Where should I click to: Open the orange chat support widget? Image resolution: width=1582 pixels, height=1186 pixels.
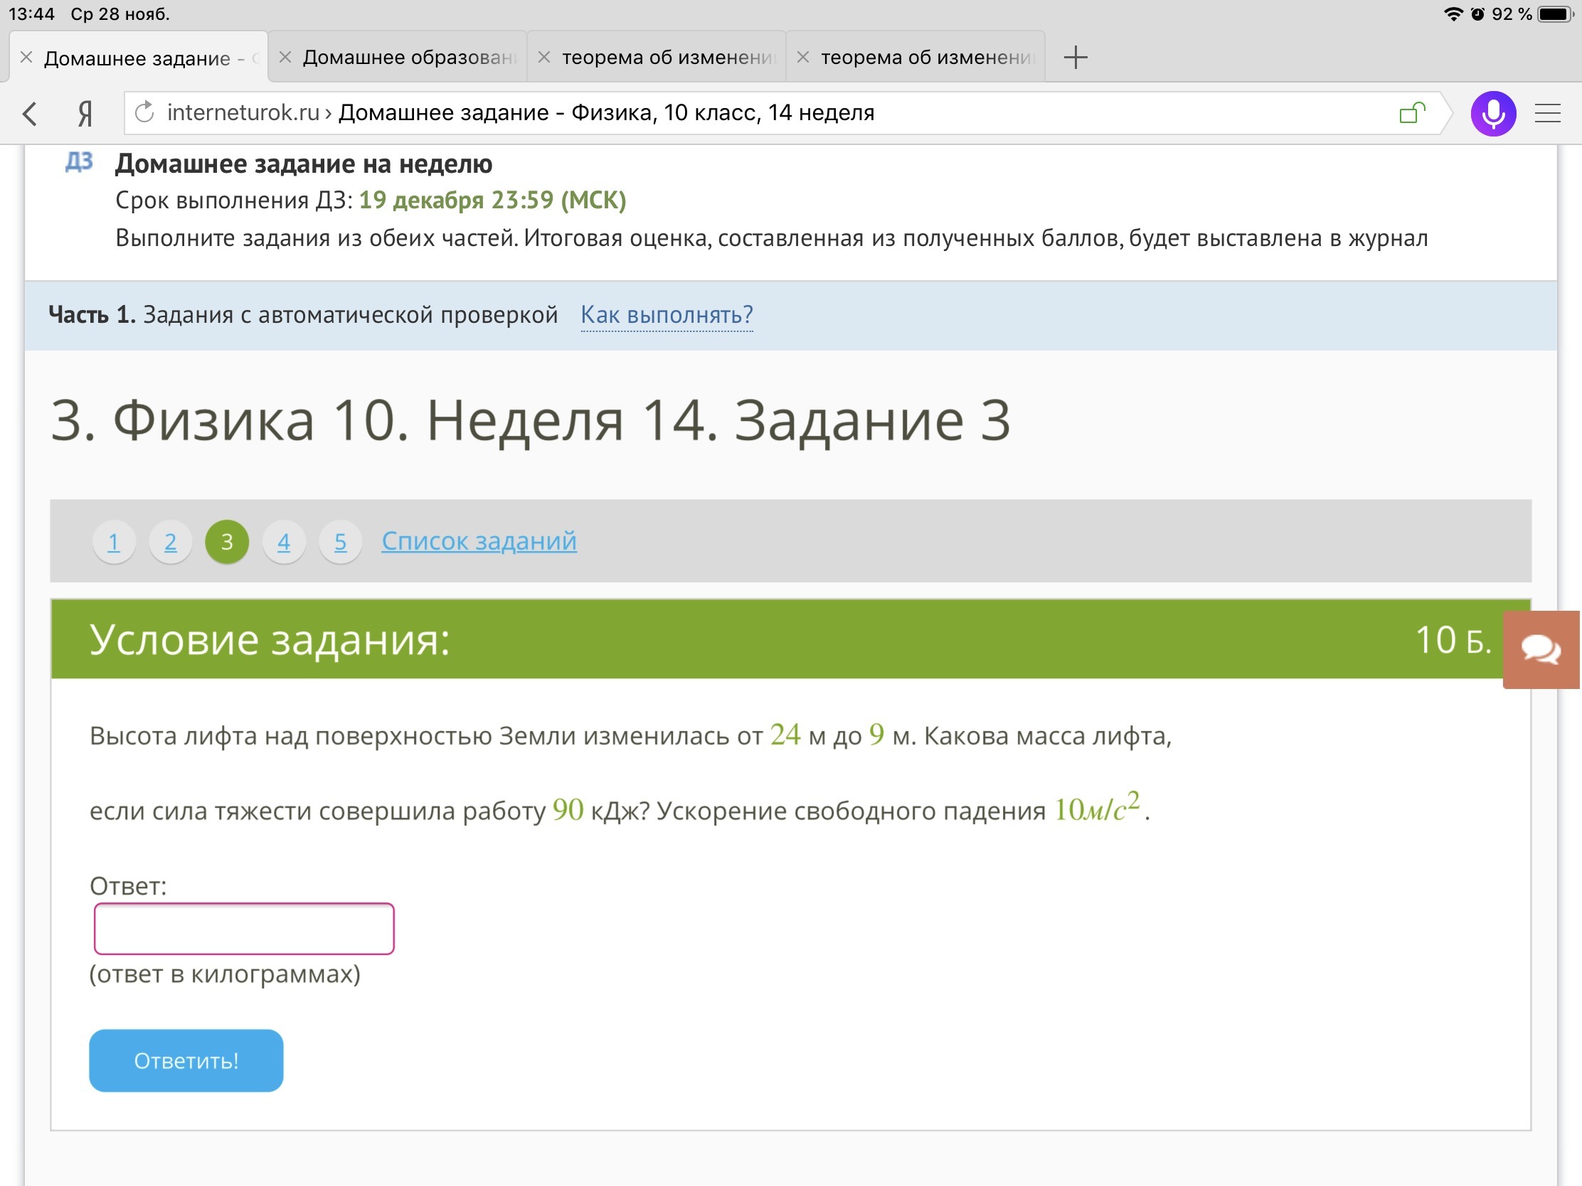tap(1541, 649)
